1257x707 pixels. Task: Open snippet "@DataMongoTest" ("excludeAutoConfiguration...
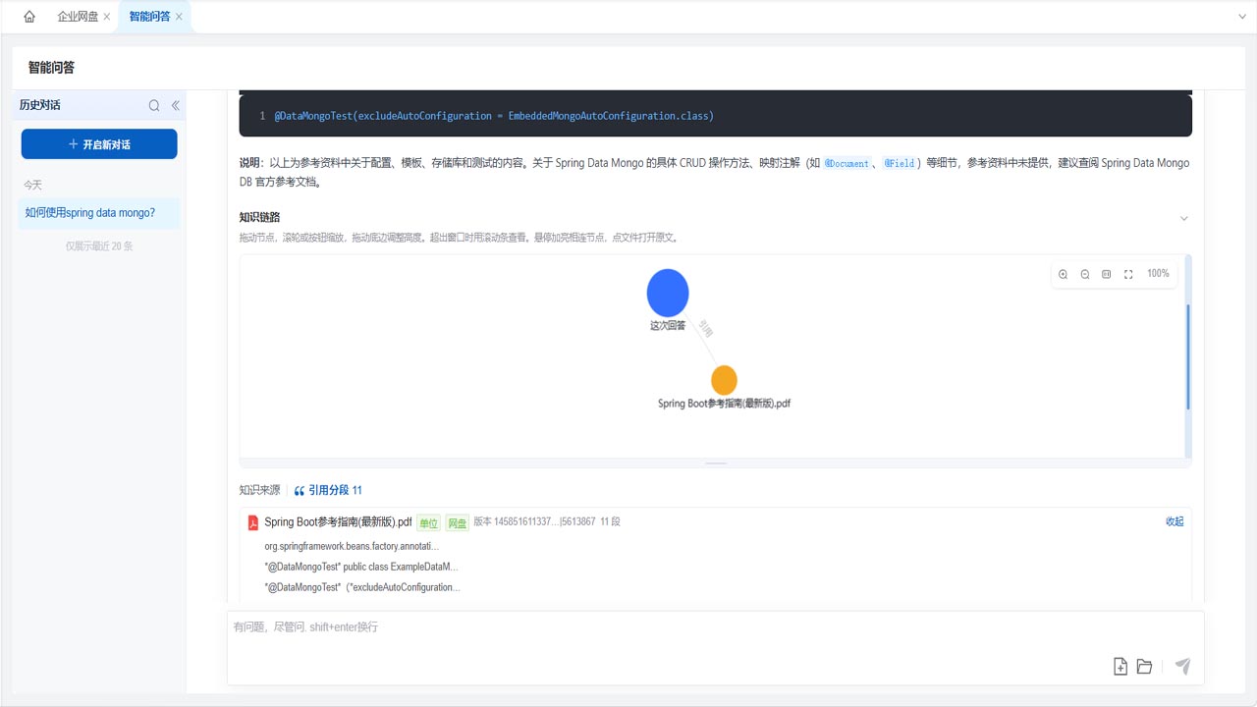click(x=362, y=587)
